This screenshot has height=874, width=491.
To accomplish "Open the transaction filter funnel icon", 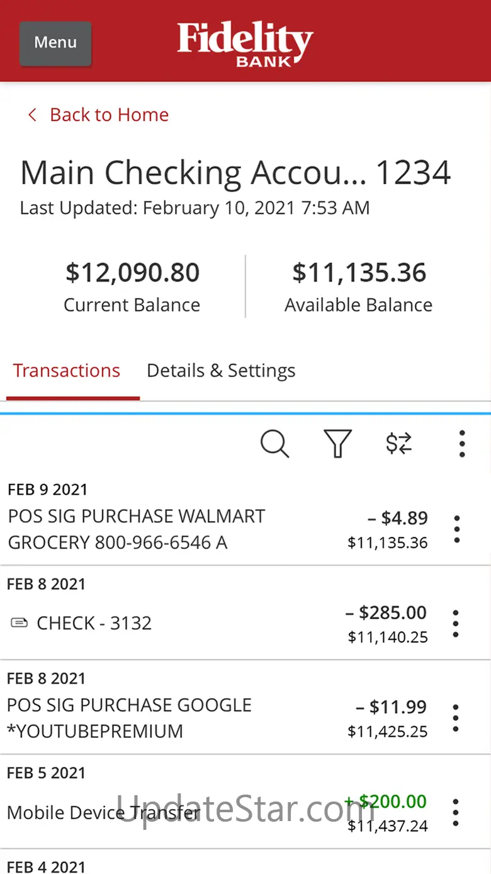I will (337, 444).
